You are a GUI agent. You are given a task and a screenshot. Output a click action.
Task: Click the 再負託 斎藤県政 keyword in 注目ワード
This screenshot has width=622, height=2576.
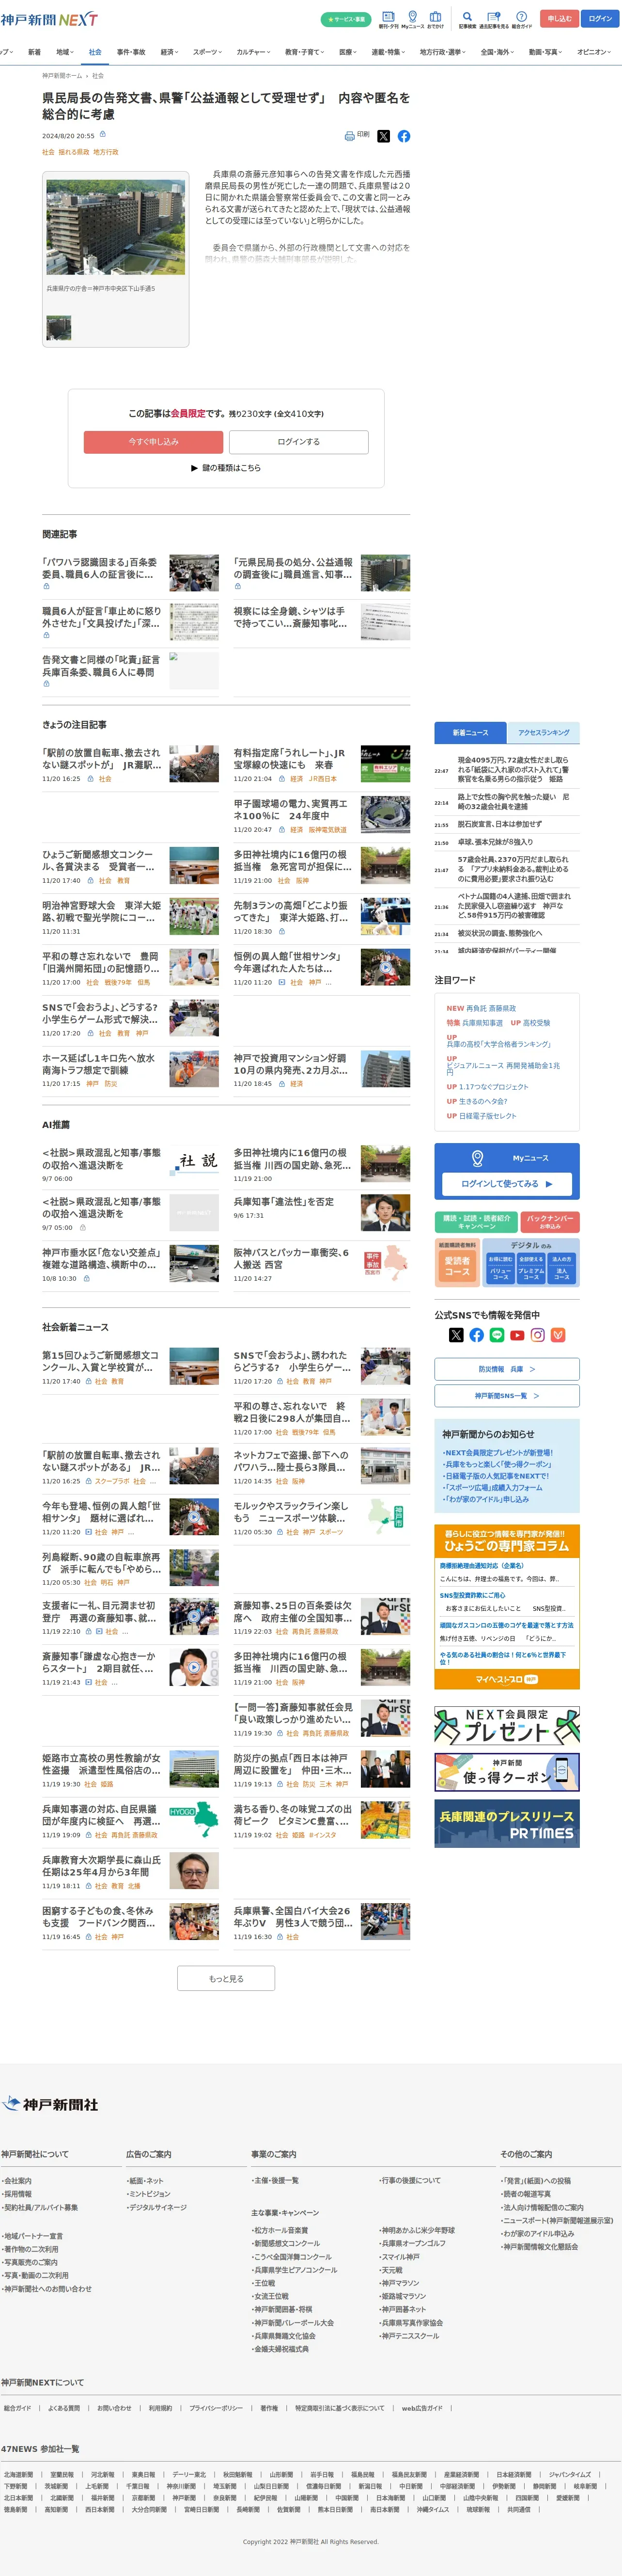tap(491, 1008)
